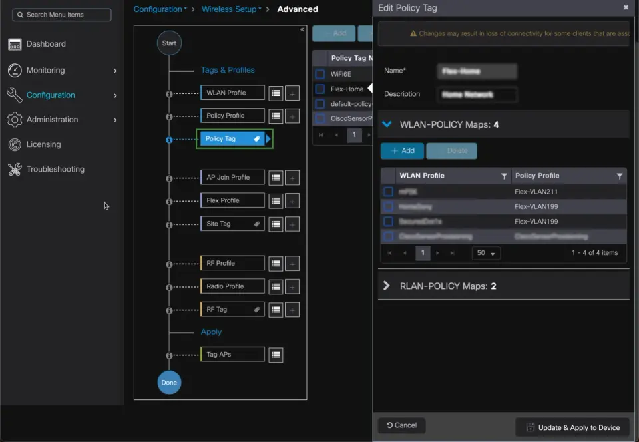Add a new Policy Profile with plus icon

coord(292,116)
